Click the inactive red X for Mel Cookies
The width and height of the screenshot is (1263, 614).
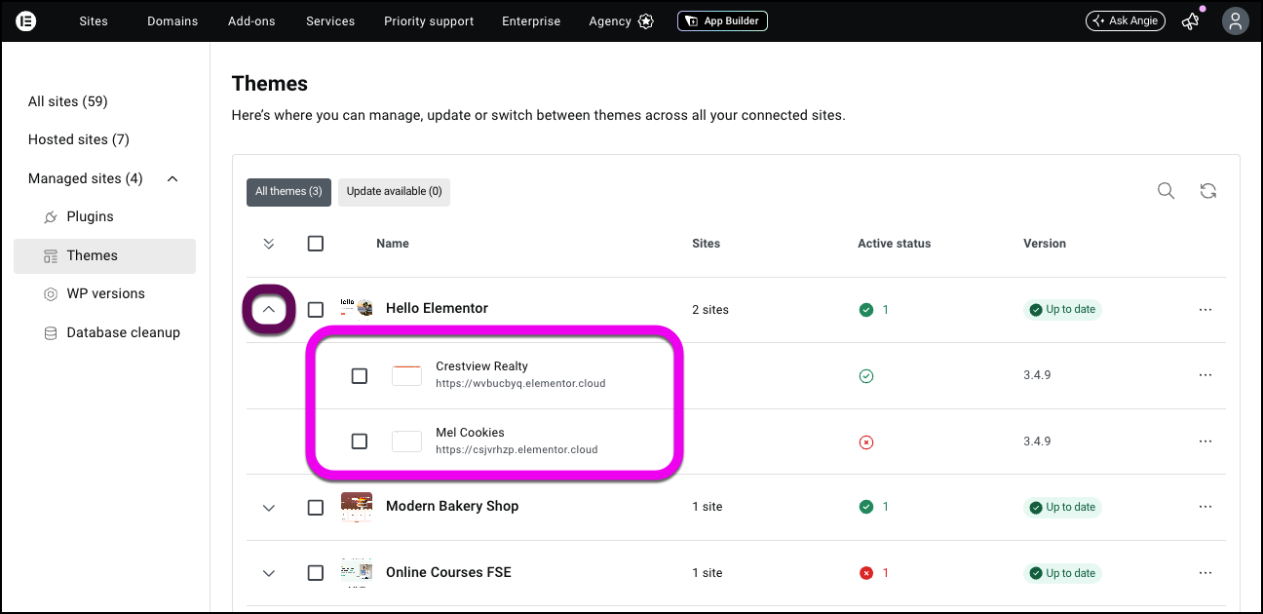click(866, 441)
